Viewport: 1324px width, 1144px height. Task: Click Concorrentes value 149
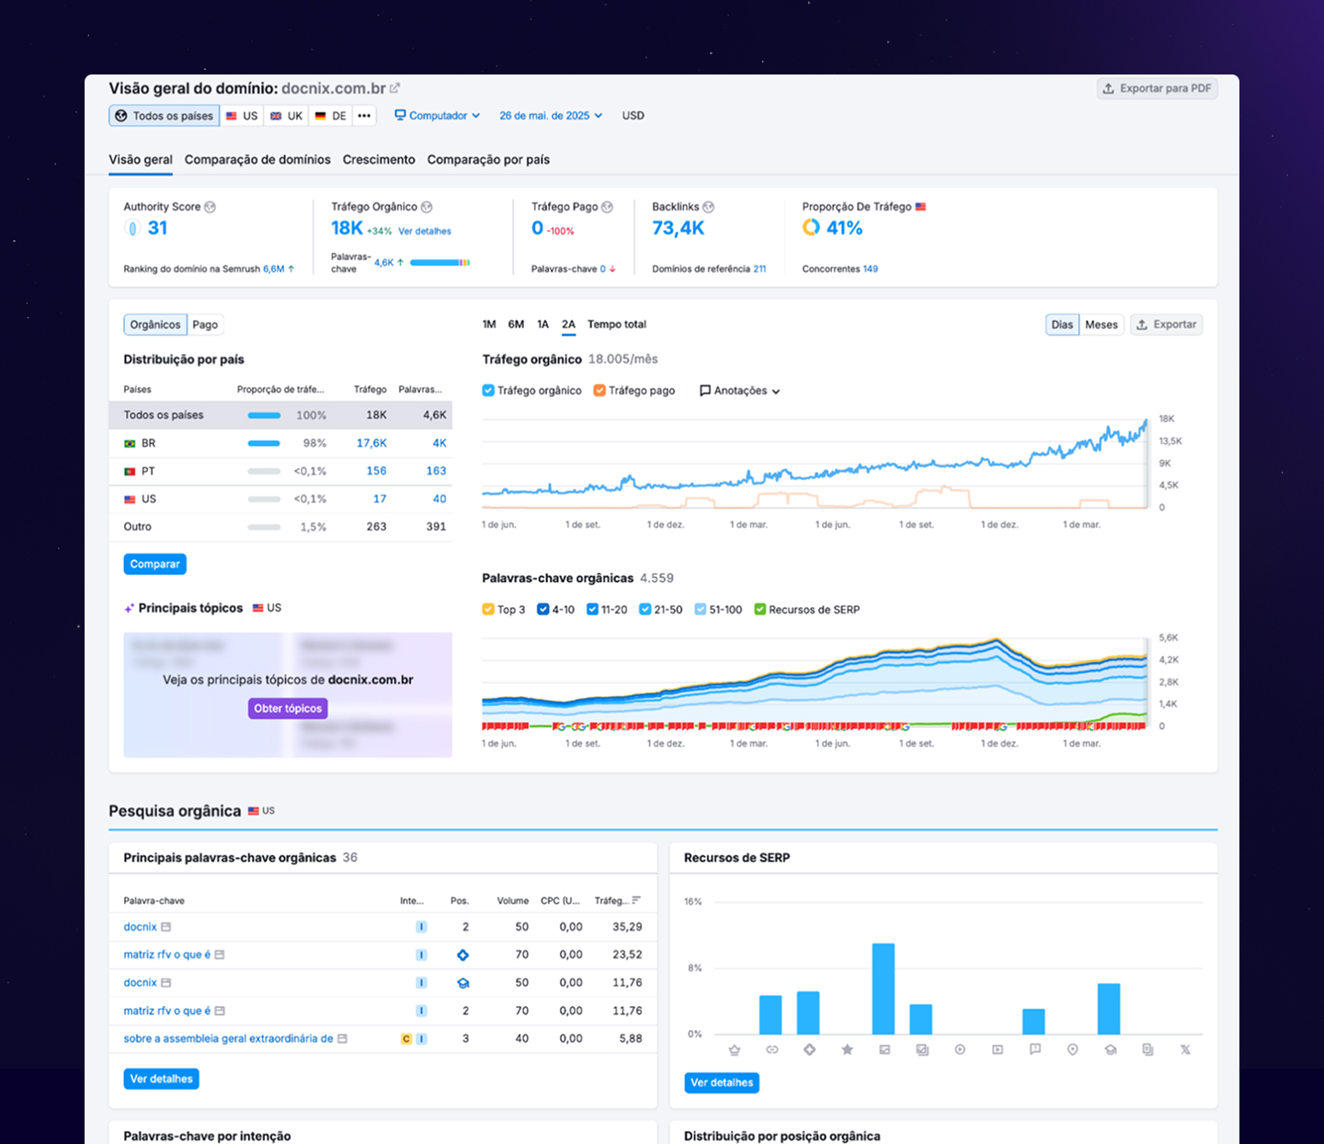[871, 269]
